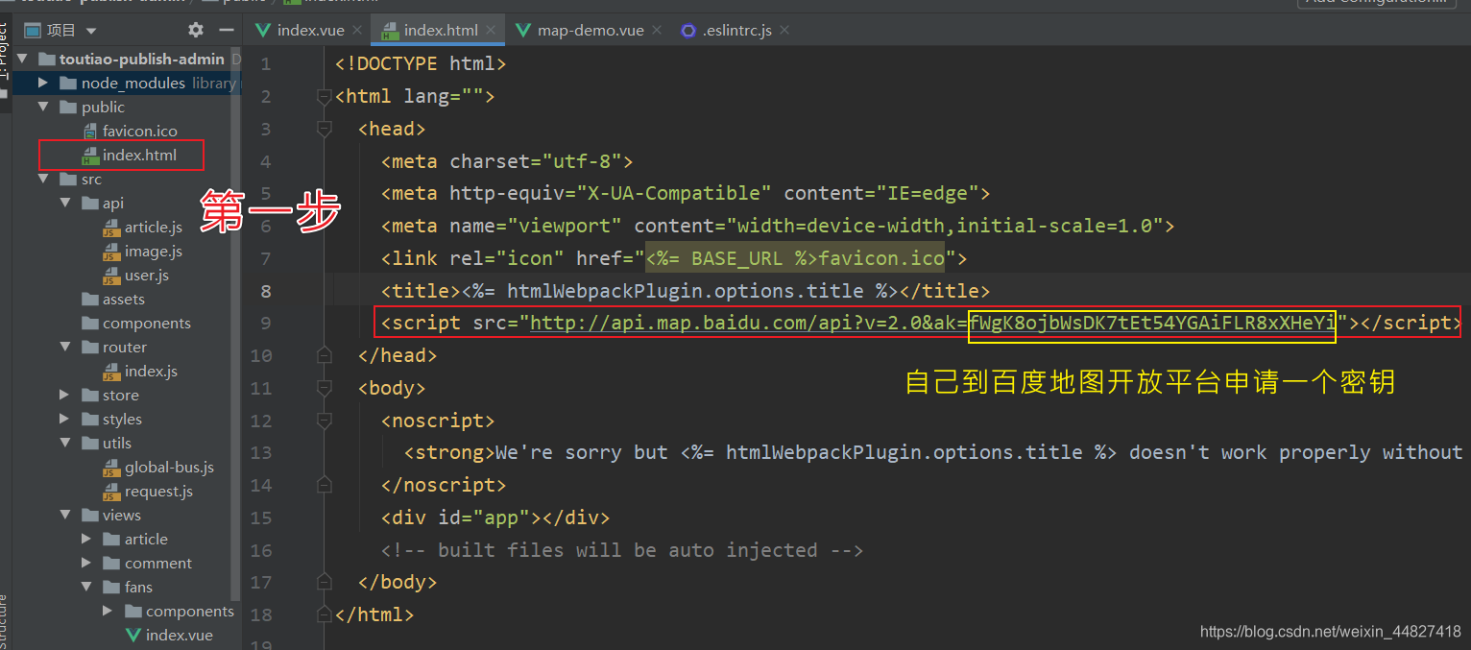Click the DOCTYPE html line
This screenshot has width=1471, height=650.
421,64
